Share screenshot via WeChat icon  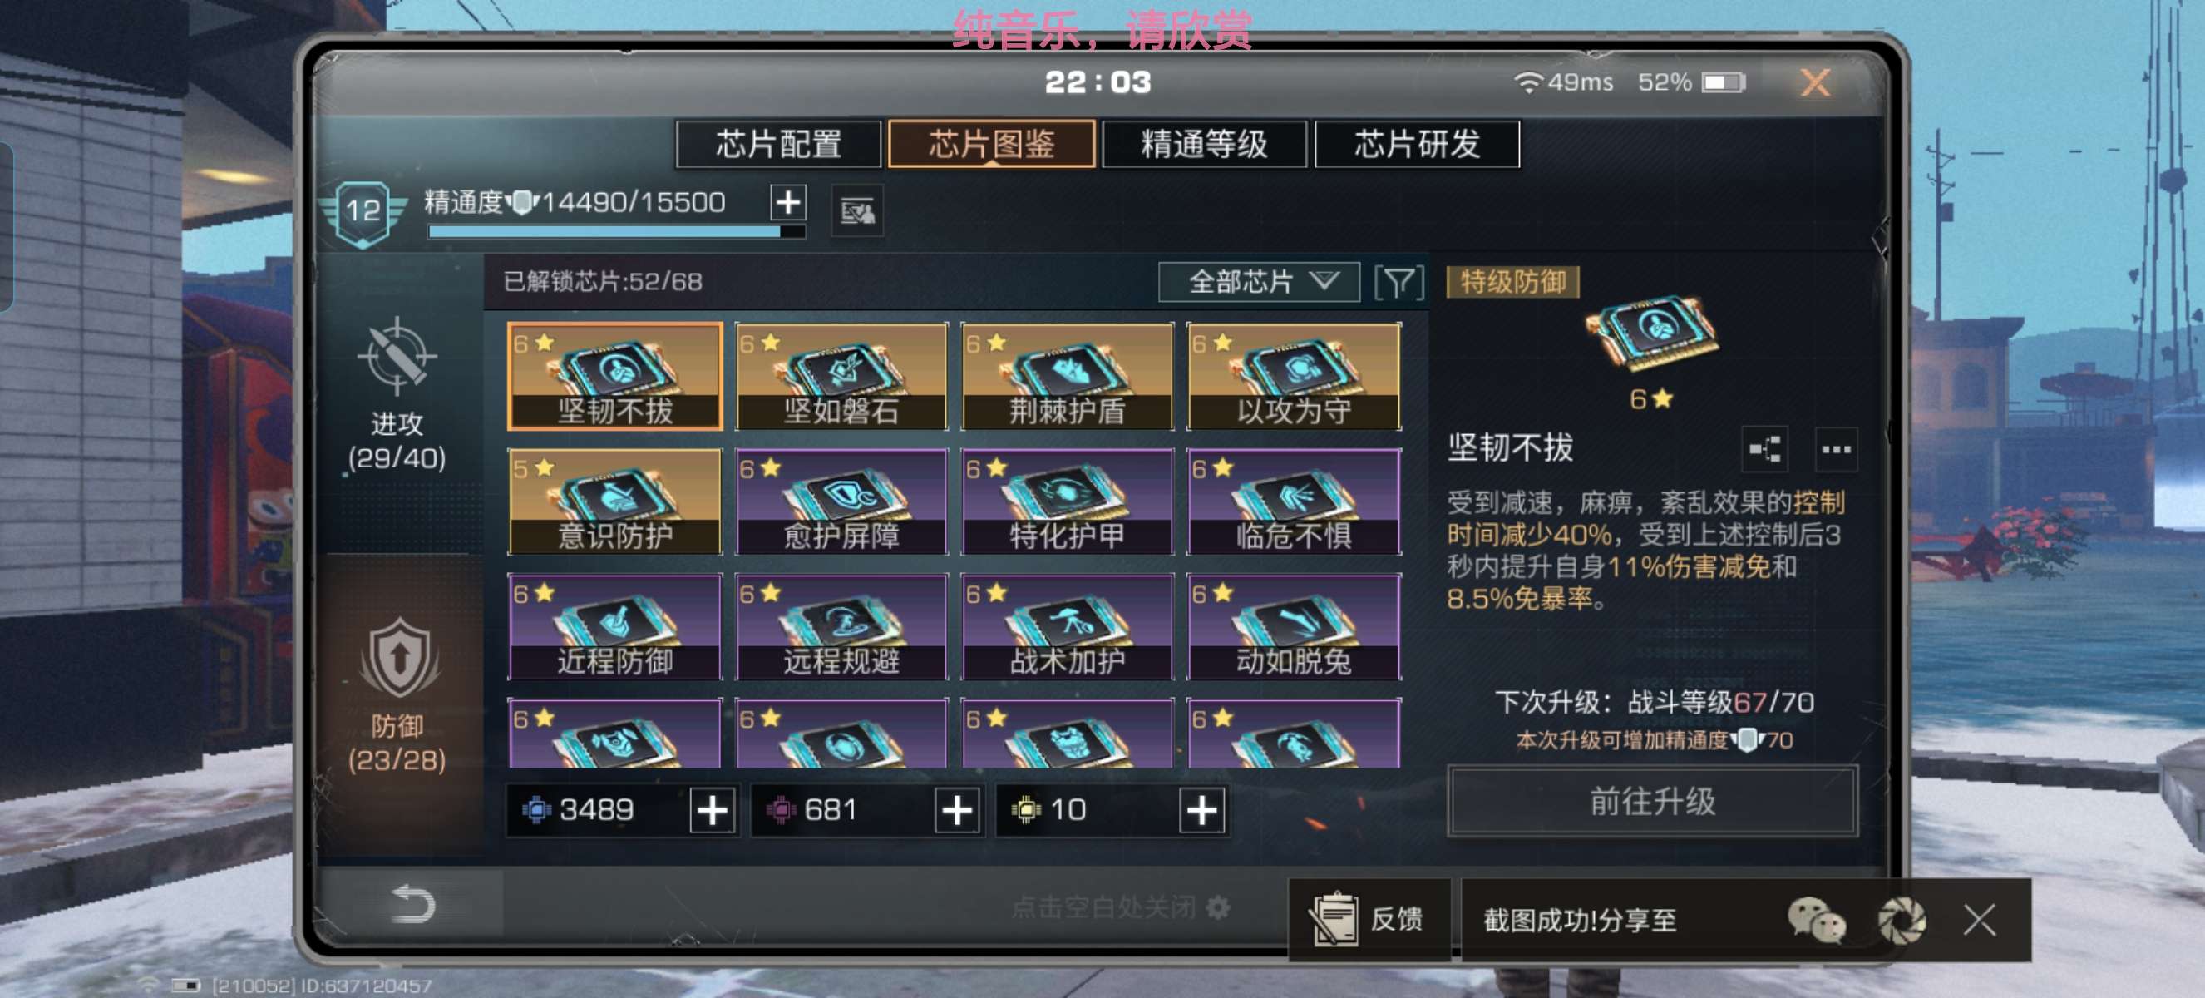(1817, 920)
